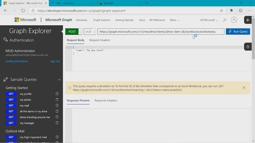Open the browser settings ellipsis menu
This screenshot has width=255, height=143.
(249, 11)
